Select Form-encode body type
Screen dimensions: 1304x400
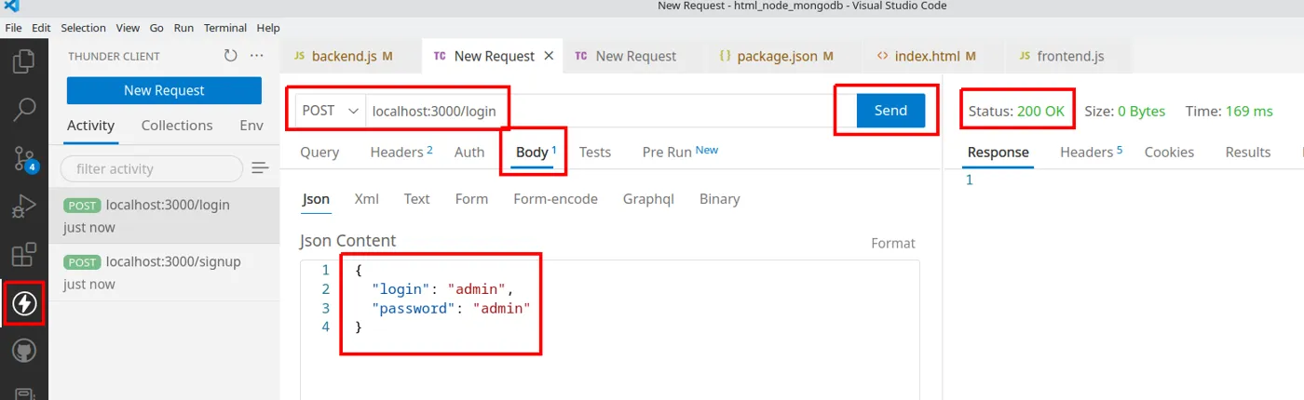click(555, 199)
